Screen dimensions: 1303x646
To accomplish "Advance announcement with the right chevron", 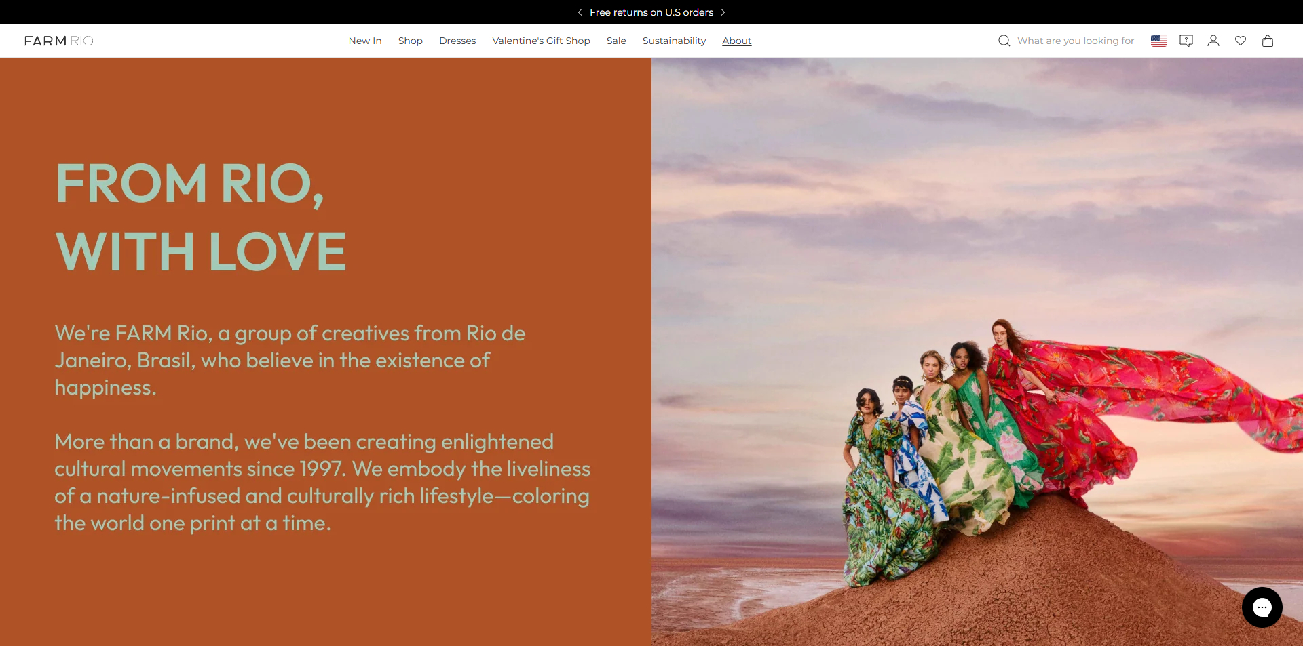I will (723, 12).
